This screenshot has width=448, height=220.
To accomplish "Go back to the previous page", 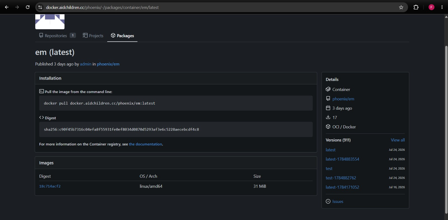I will [x=7, y=7].
